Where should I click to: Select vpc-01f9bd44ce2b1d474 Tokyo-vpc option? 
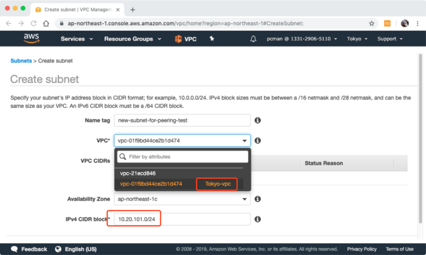(x=179, y=184)
